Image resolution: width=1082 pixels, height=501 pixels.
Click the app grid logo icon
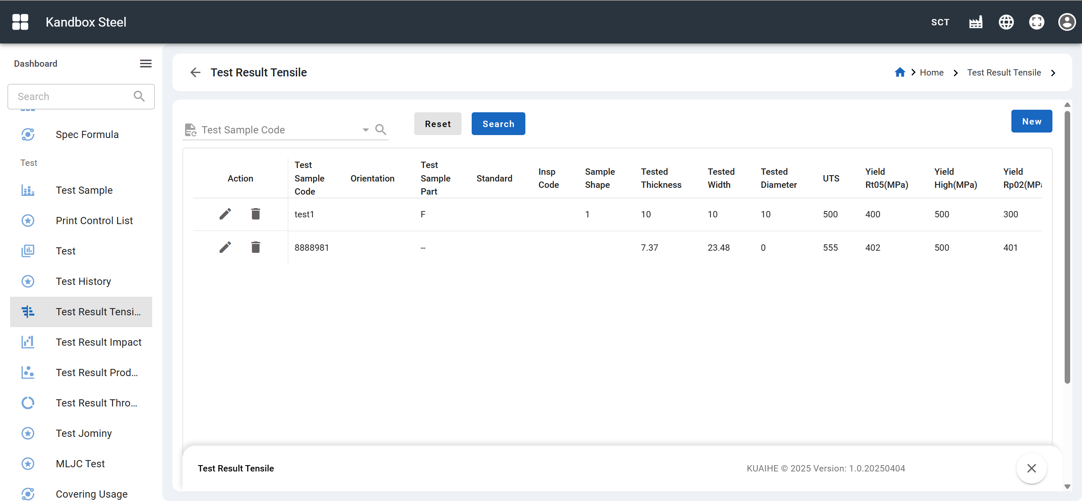click(20, 22)
